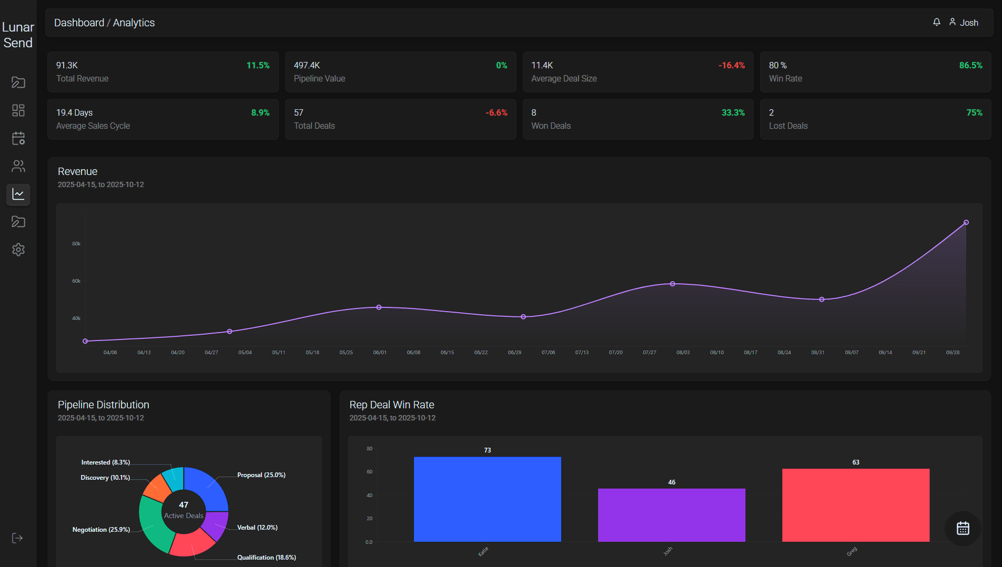Click the Lunar Send logo
1002x567 pixels.
[x=18, y=34]
